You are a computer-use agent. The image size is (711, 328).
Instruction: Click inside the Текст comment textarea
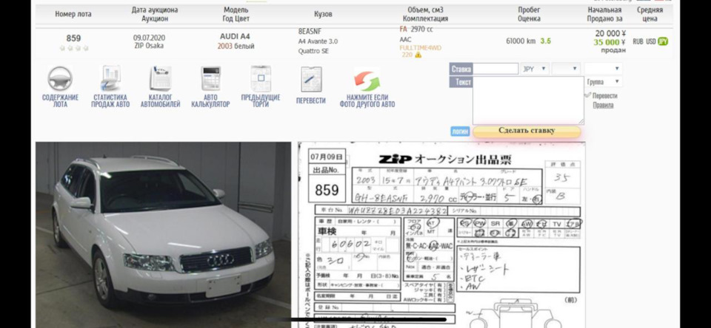coord(528,100)
